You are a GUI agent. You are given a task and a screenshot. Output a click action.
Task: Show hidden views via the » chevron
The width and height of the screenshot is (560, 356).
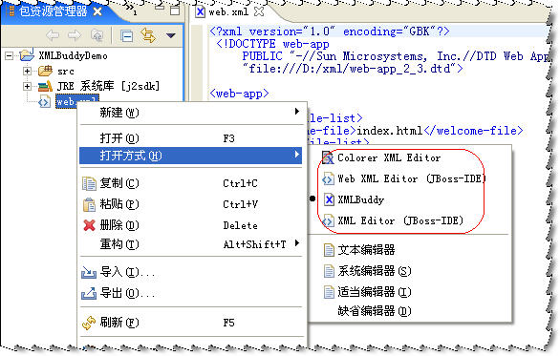pos(131,10)
